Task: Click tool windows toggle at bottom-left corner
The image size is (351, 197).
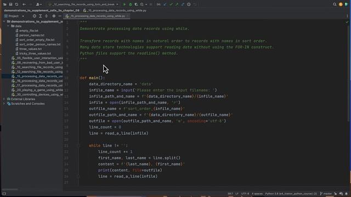Action: click(x=4, y=194)
